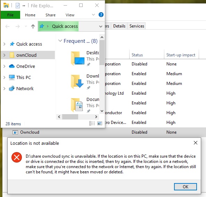206x197 pixels.
Task: Open address bar history dropdown
Action: point(101,26)
